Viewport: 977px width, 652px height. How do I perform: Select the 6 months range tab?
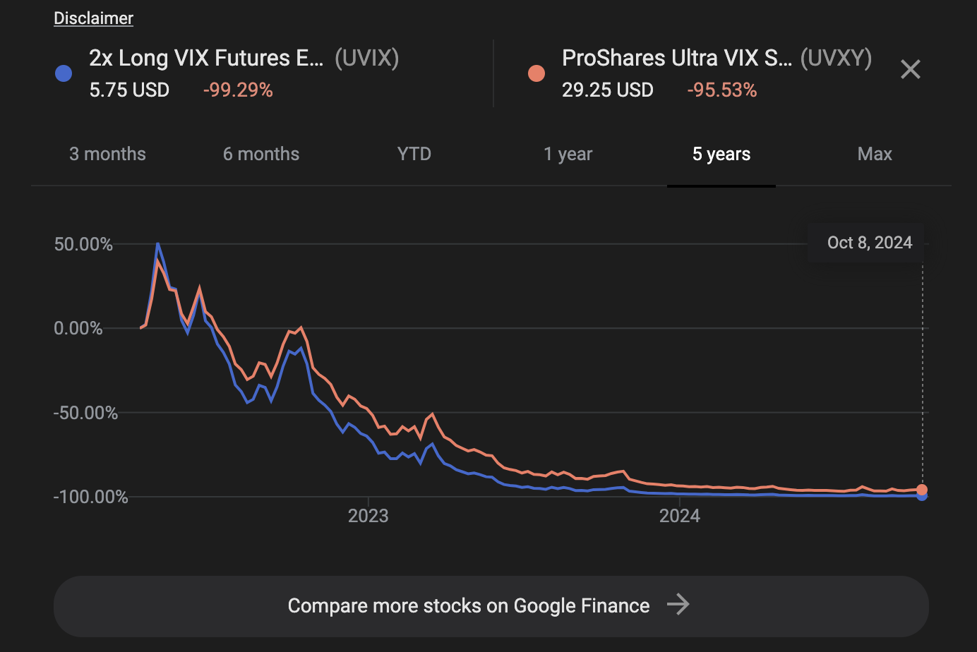(x=261, y=154)
